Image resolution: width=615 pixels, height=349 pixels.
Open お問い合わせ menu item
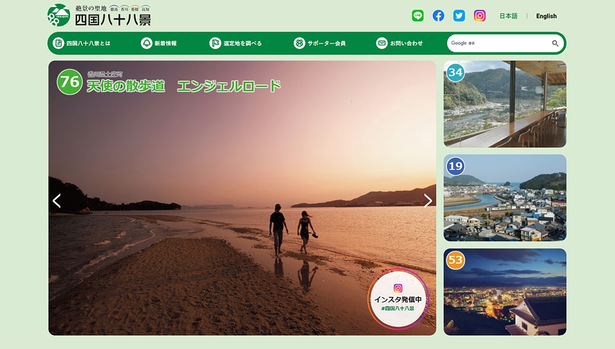point(400,44)
